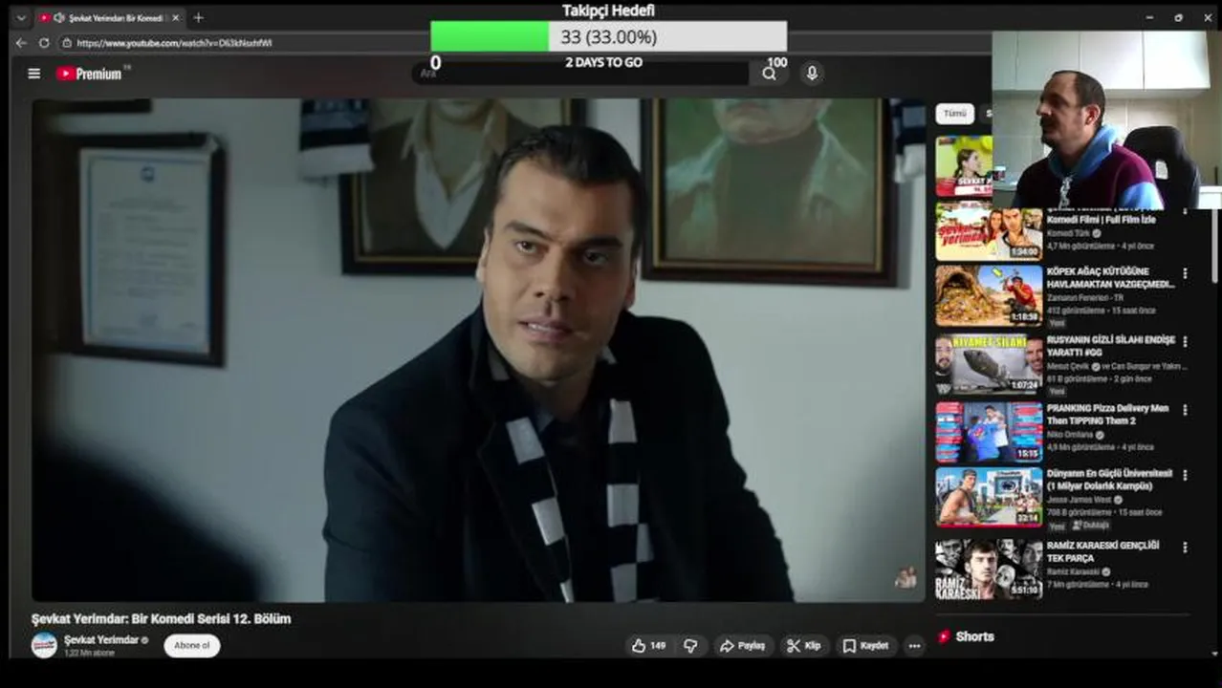
Task: Open 'RAMİZ KARAESKİ GENÇLİĞİ TEK PARÇA' title
Action: 1102,551
